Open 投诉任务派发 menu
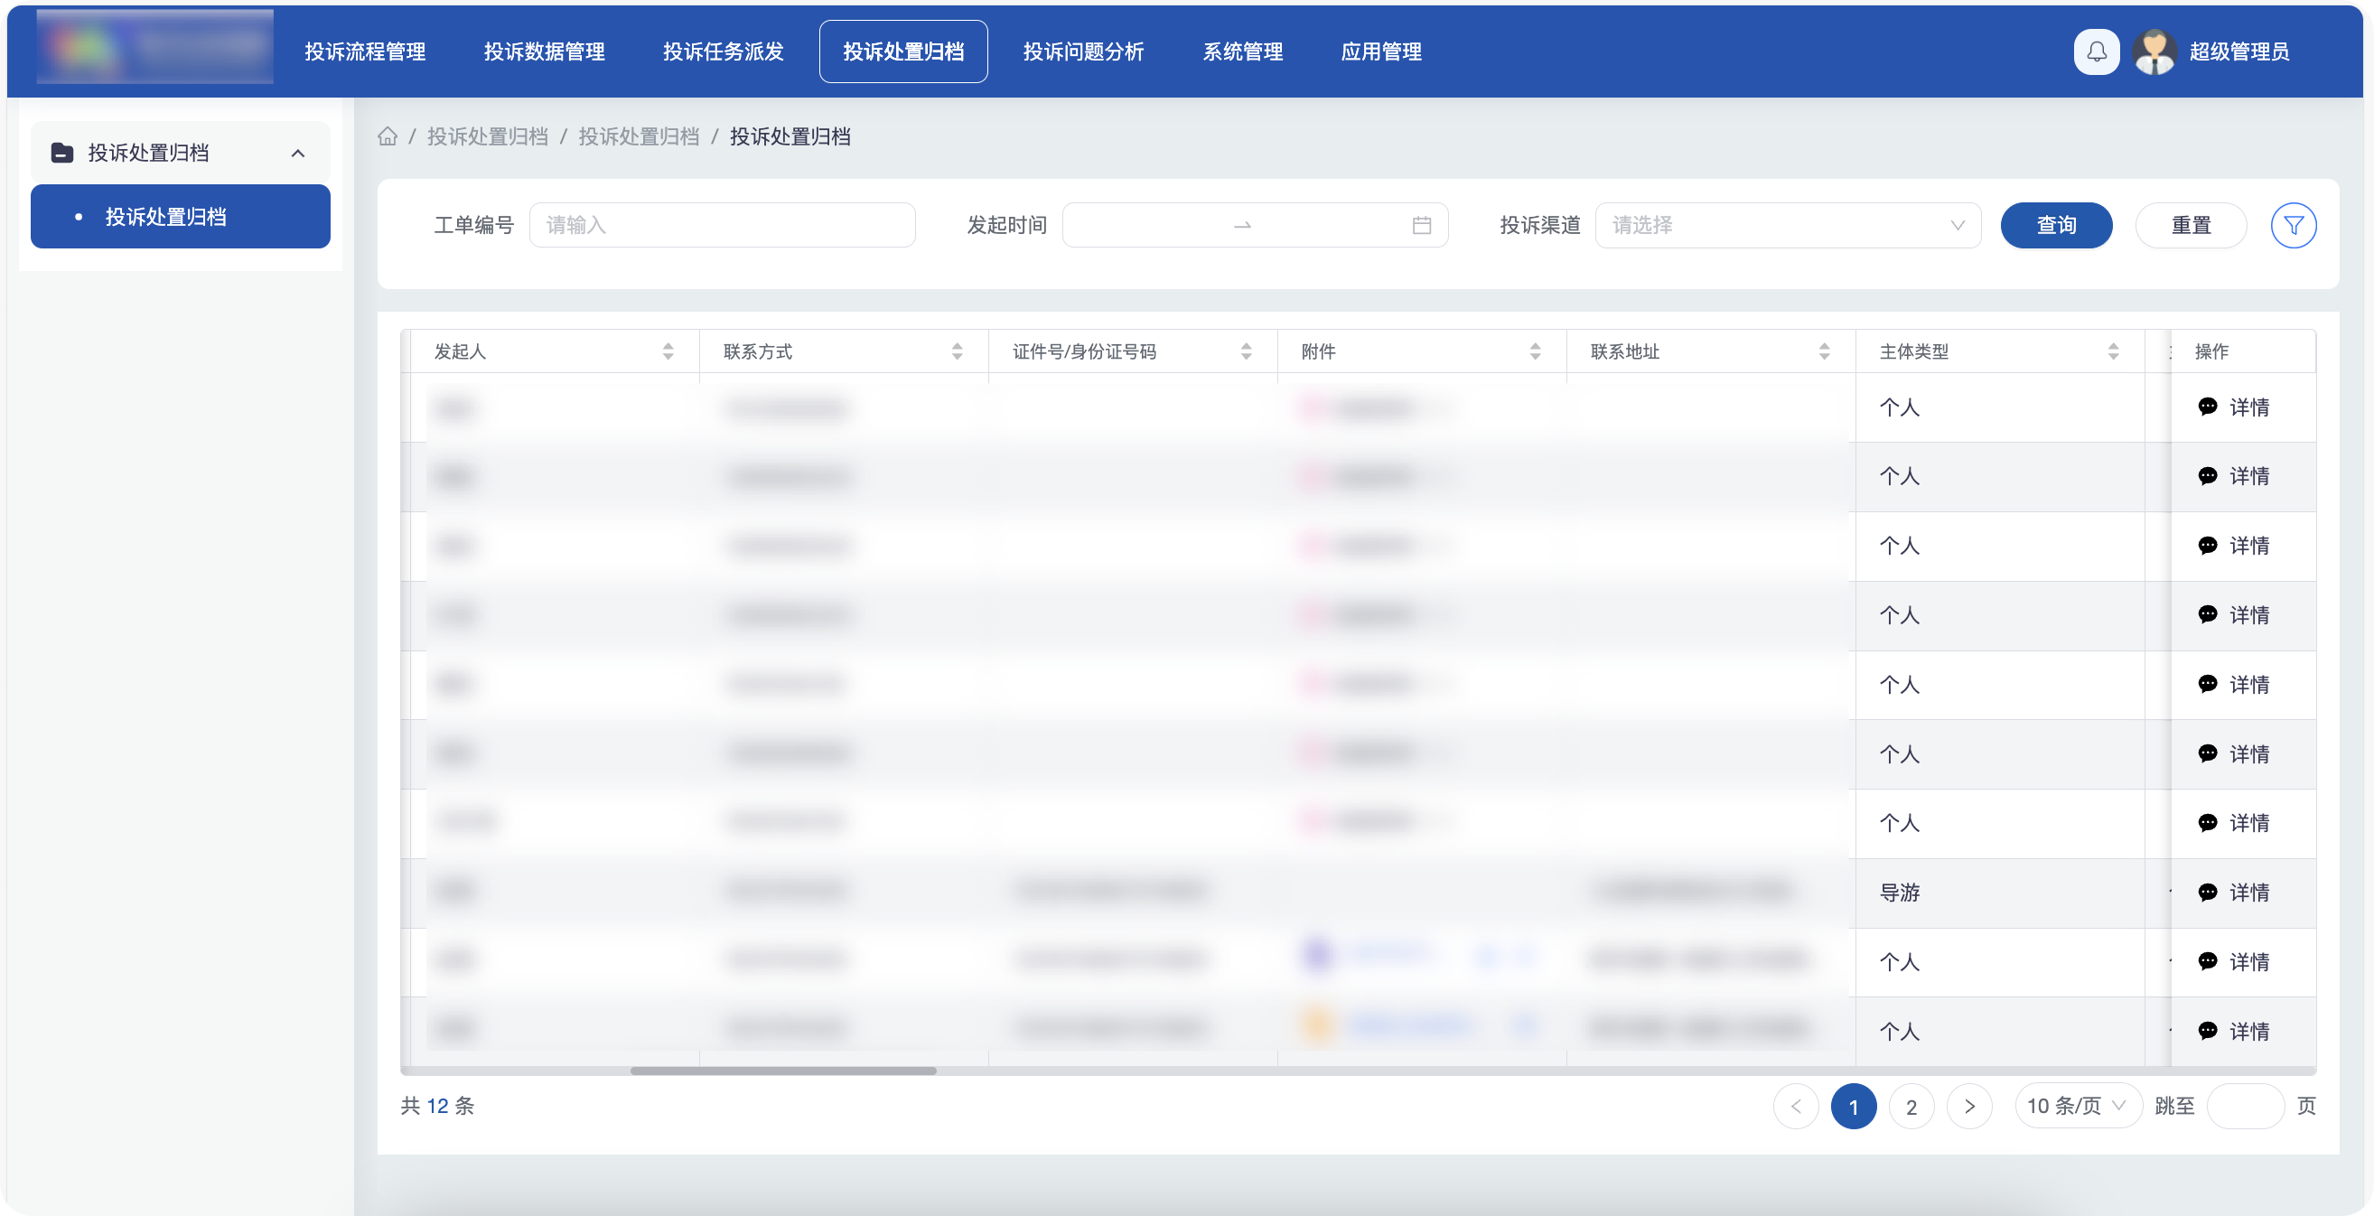This screenshot has width=2374, height=1216. [x=723, y=51]
